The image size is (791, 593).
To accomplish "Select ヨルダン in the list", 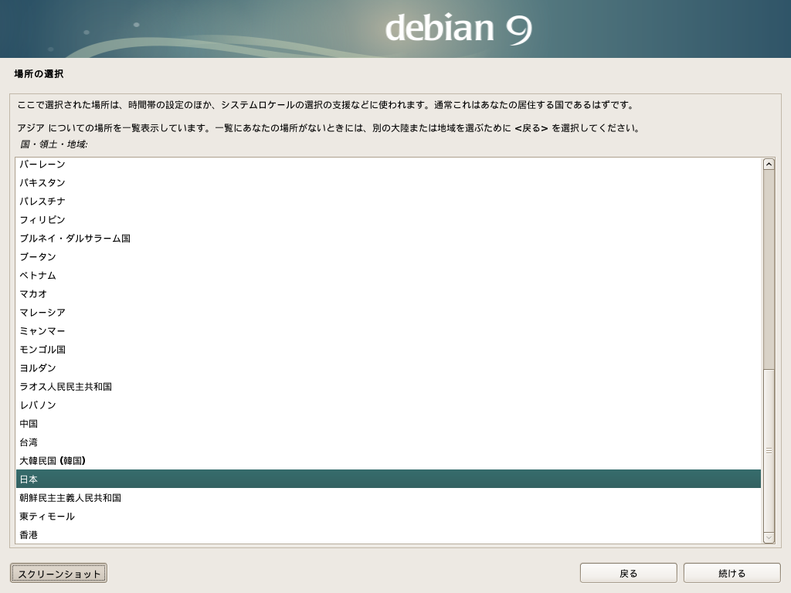I will [x=388, y=368].
